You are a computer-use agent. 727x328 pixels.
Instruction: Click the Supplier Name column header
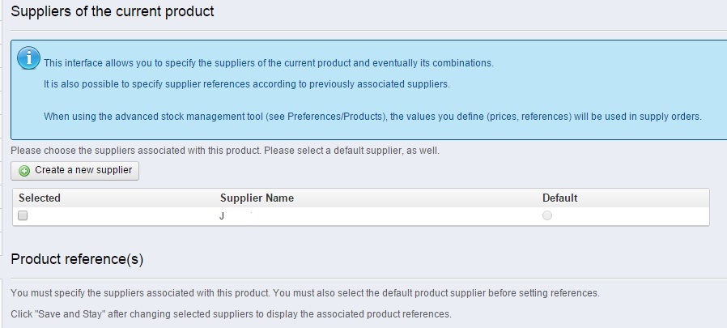coord(257,198)
